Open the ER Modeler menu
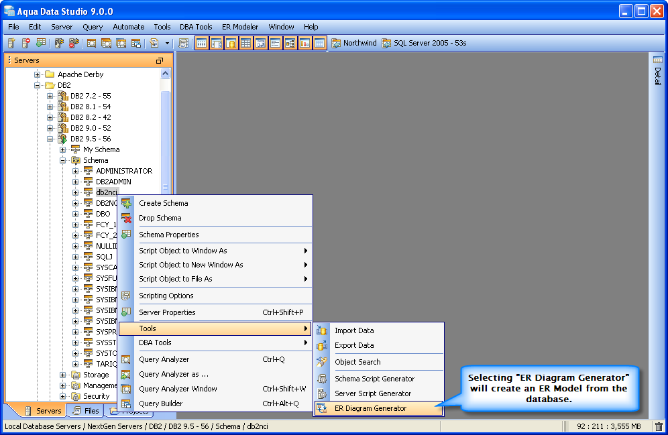This screenshot has height=435, width=668. click(x=240, y=27)
